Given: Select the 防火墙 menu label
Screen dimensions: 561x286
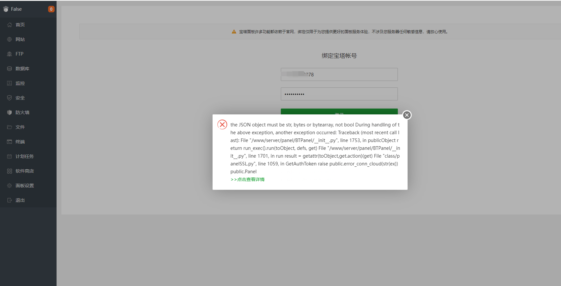Looking at the screenshot, I should pyautogui.click(x=22, y=112).
